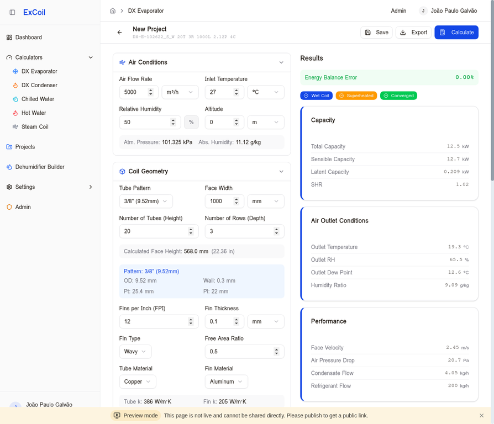The height and width of the screenshot is (424, 494).
Task: Toggle the sidebar panel icon beside ExCoil
Action: coord(12,12)
